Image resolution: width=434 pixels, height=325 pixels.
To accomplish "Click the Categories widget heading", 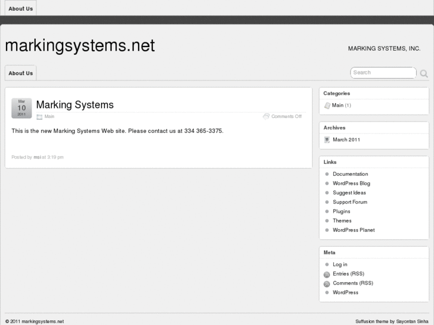I will 337,93.
